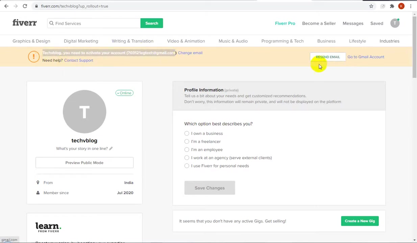Open the Contact Support link
This screenshot has height=243, width=417.
pos(78,60)
